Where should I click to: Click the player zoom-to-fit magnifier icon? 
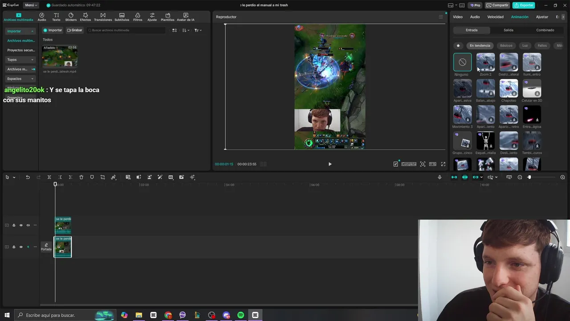point(423,164)
